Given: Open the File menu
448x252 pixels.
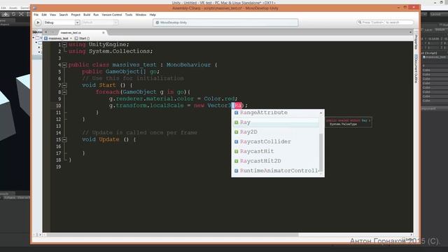Looking at the screenshot, I should tap(36, 15).
